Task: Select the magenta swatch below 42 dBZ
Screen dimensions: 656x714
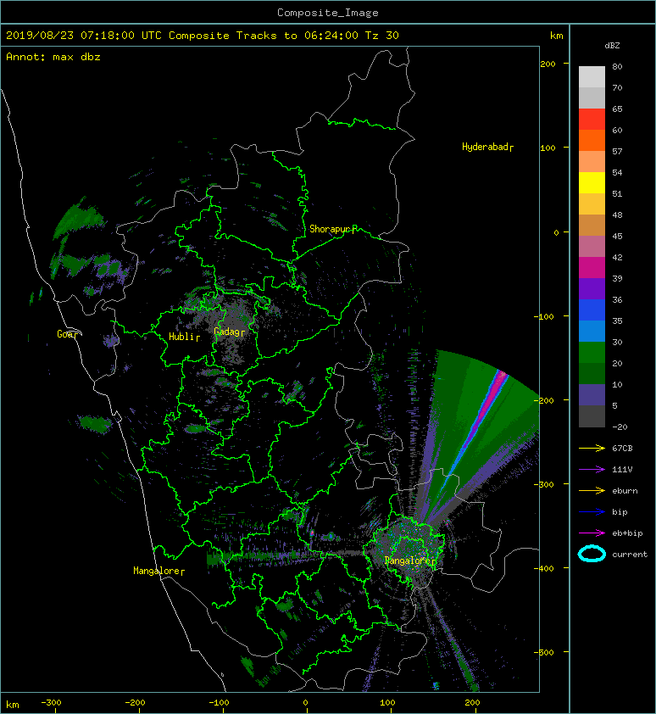Action: click(592, 268)
